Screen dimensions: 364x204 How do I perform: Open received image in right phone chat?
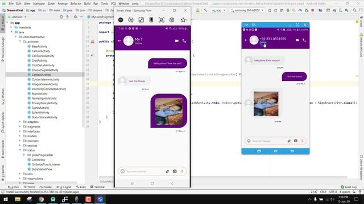[266, 104]
